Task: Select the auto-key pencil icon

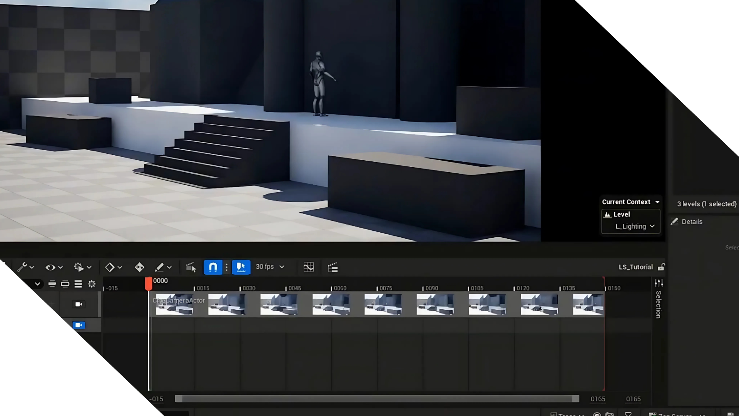Action: 159,267
